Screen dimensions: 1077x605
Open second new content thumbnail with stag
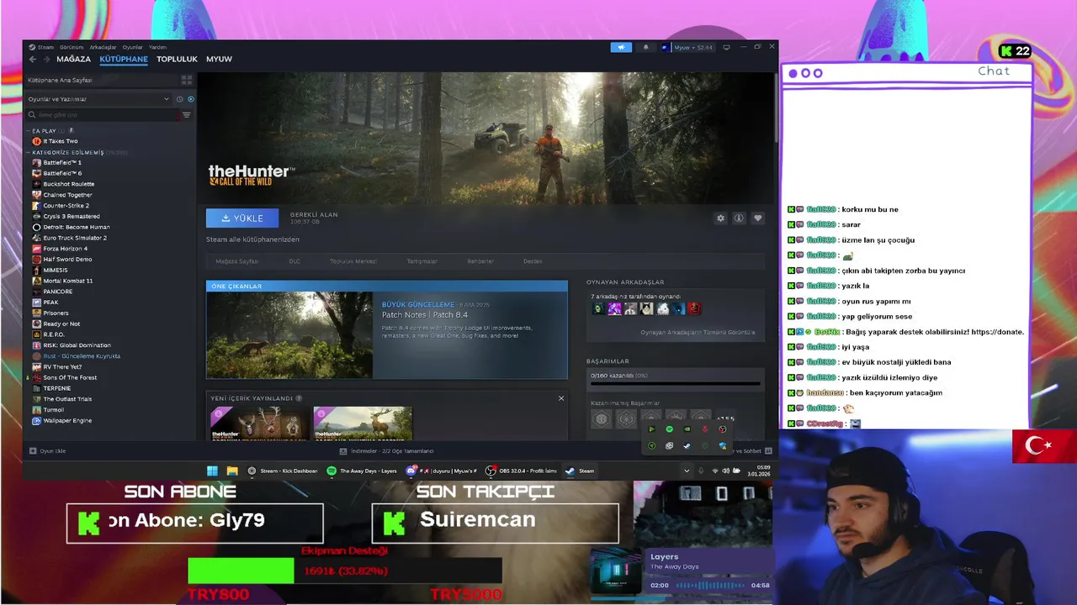(x=363, y=423)
